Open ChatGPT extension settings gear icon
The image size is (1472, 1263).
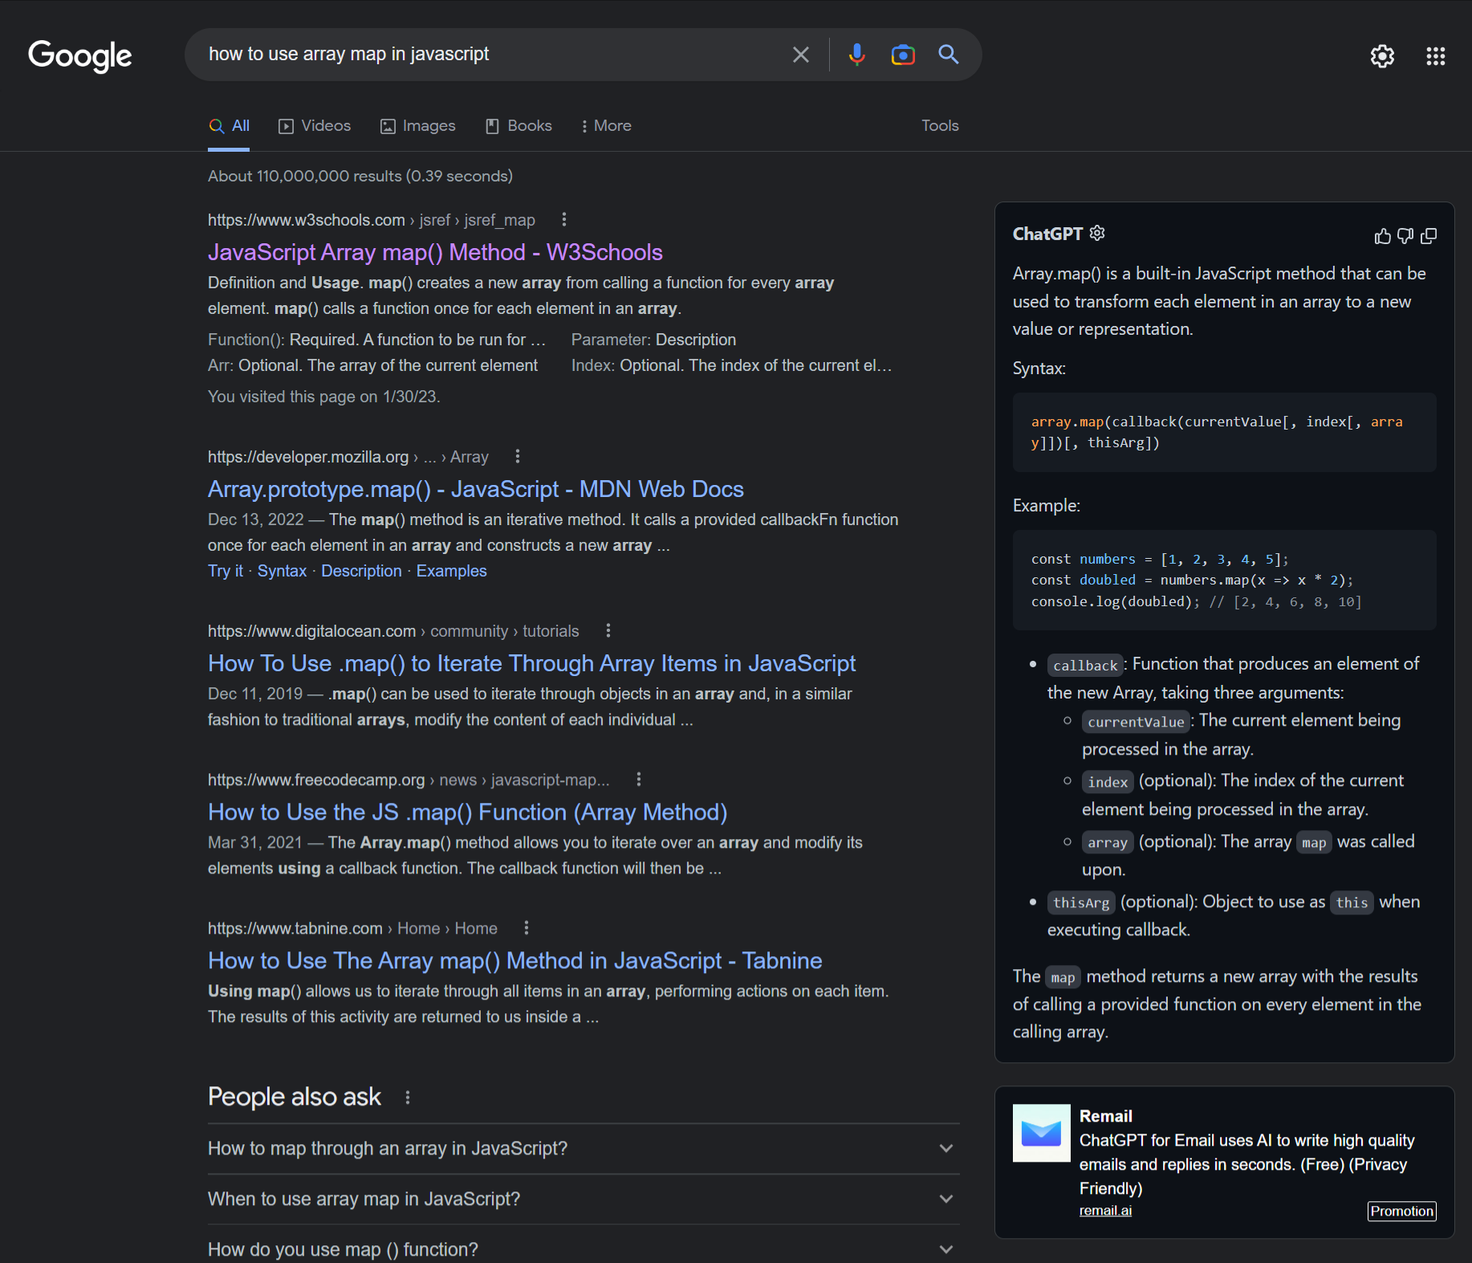click(x=1097, y=233)
